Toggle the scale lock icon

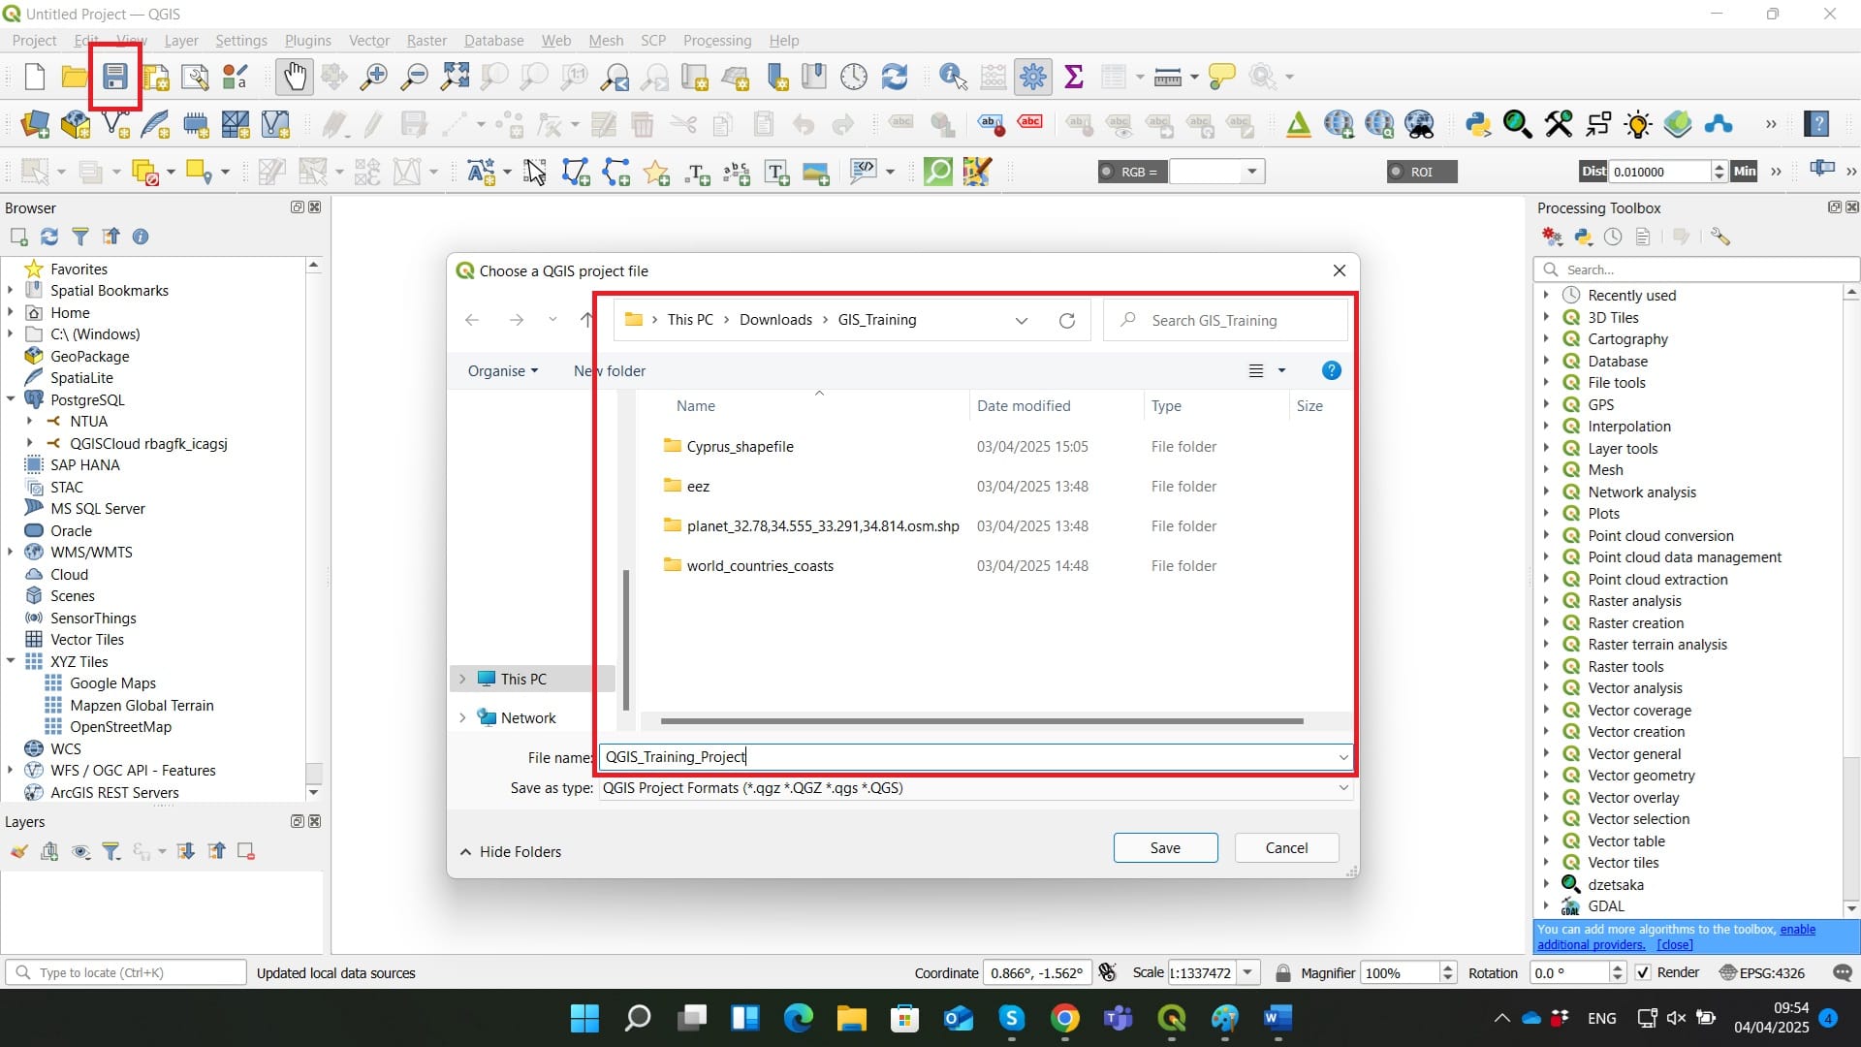tap(1283, 972)
